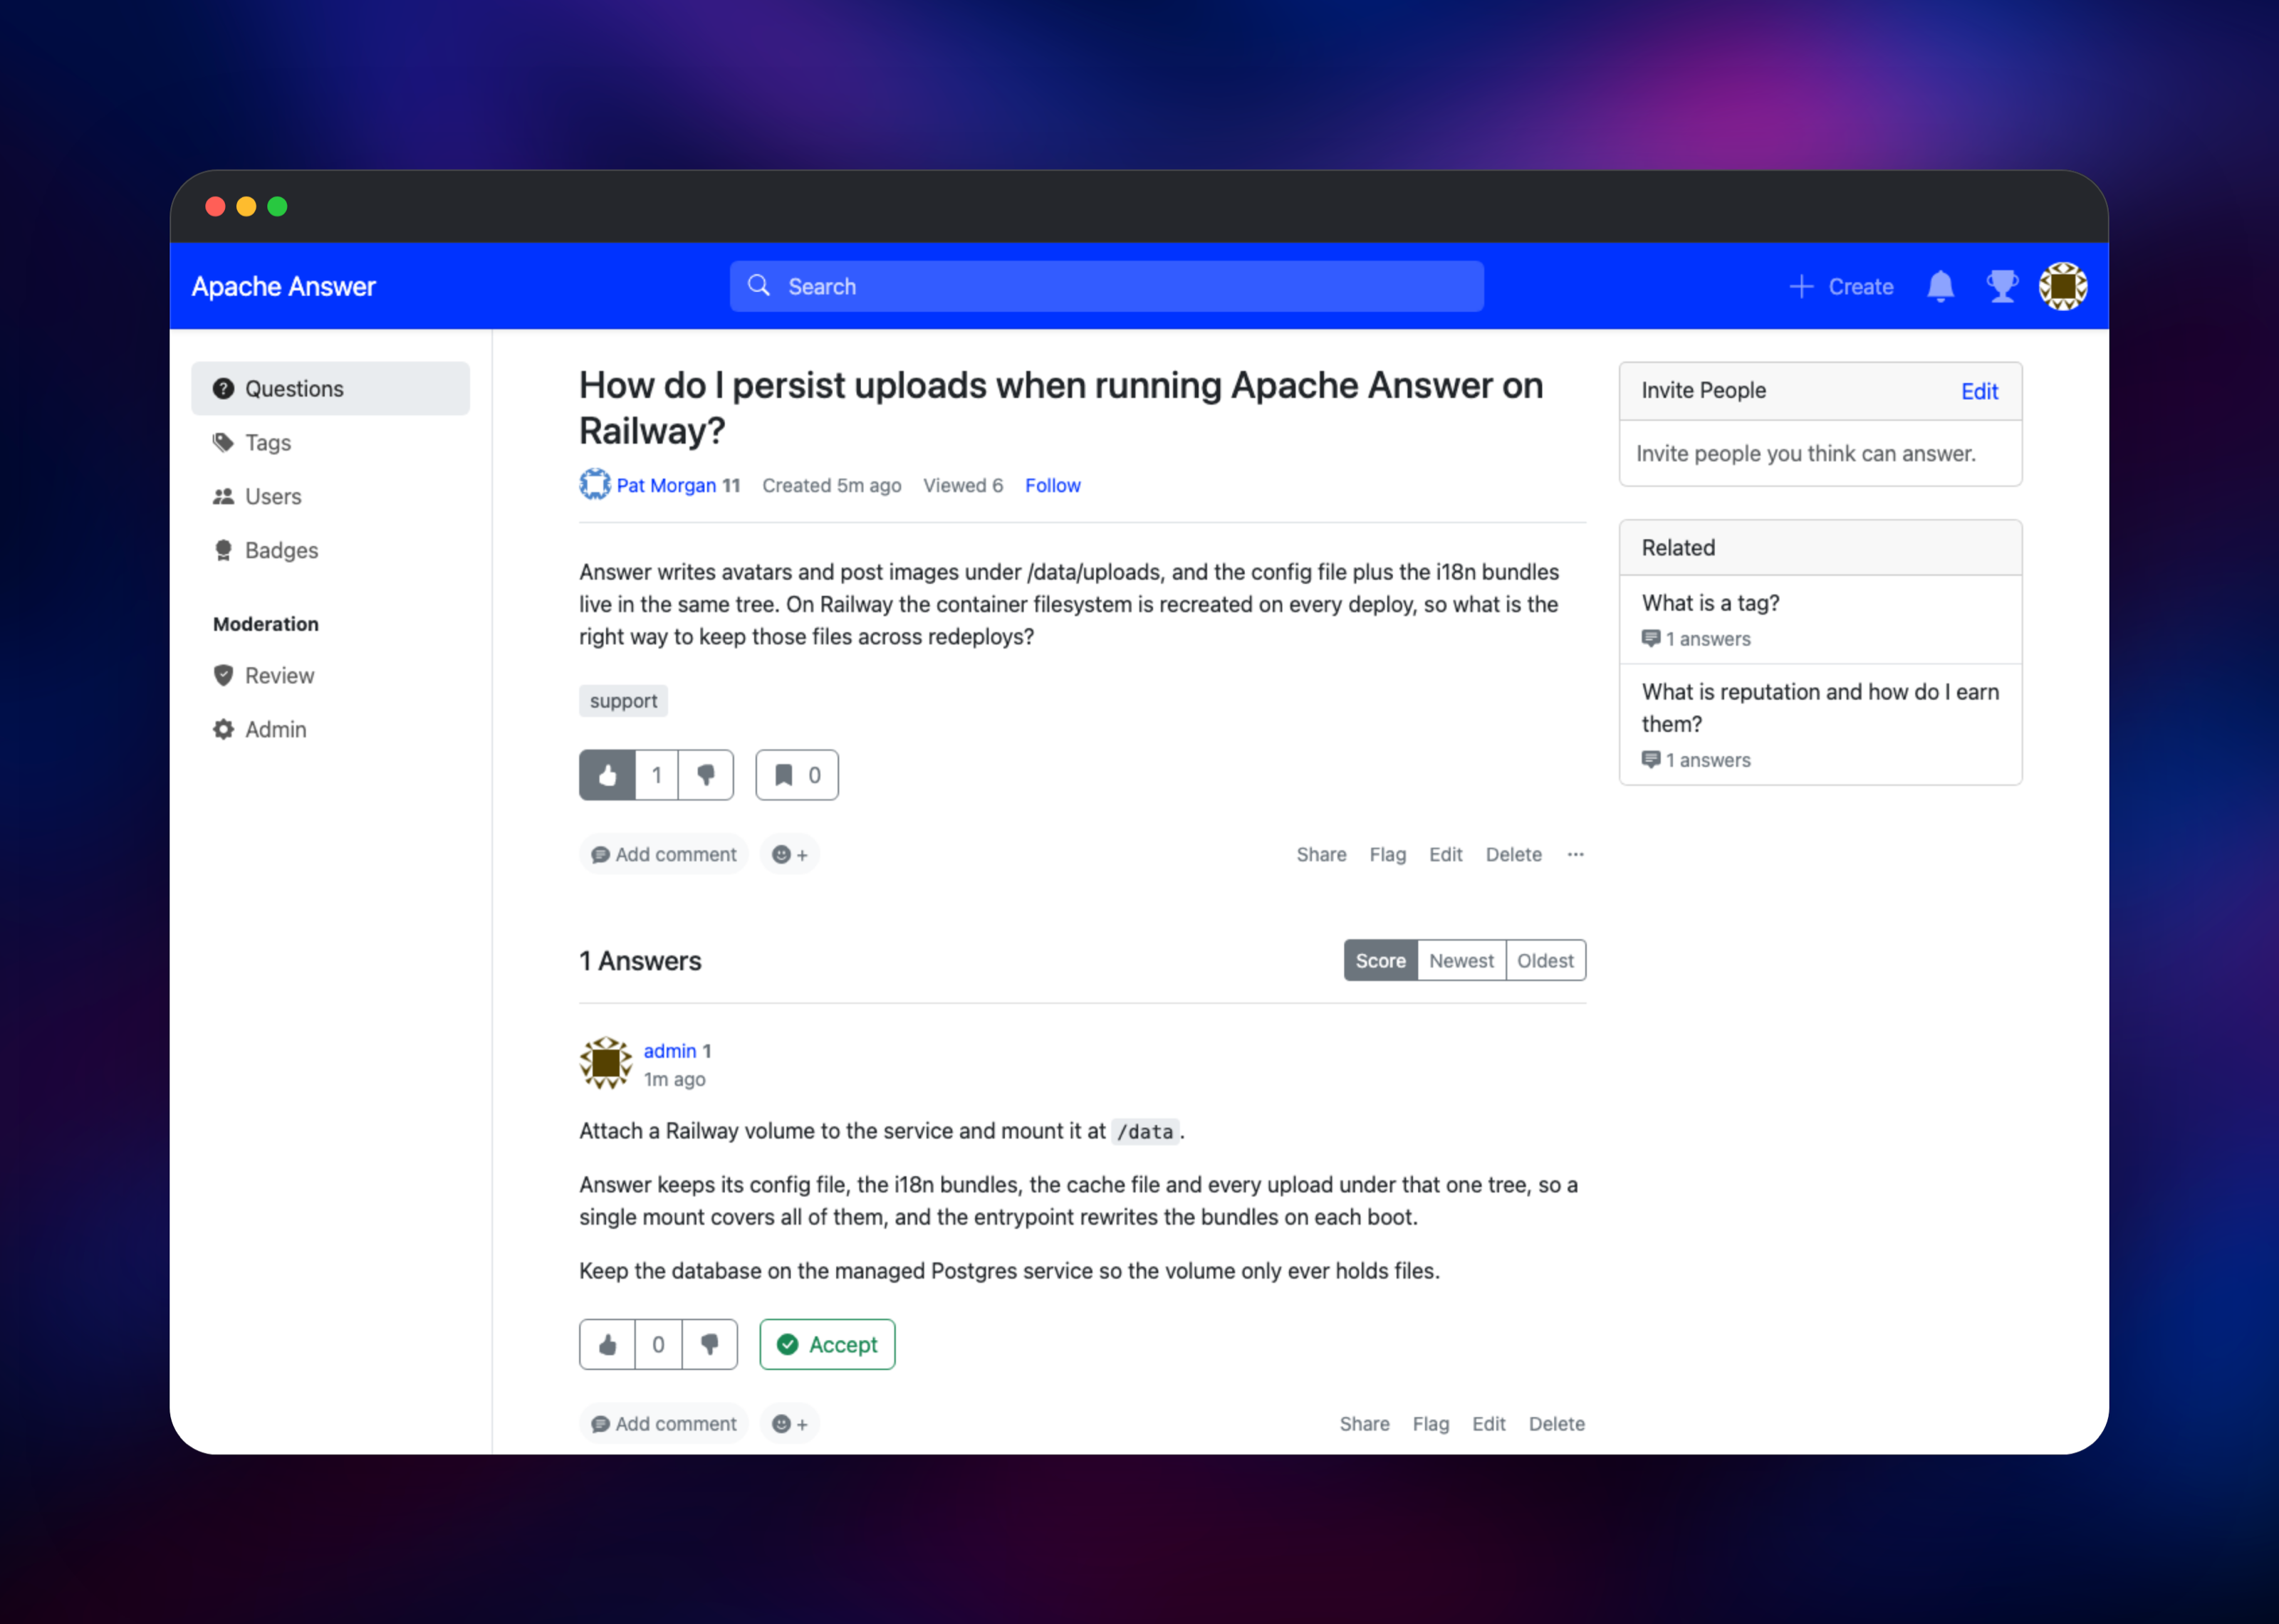
Task: Click admin's avatar beside the answer
Action: (x=606, y=1063)
